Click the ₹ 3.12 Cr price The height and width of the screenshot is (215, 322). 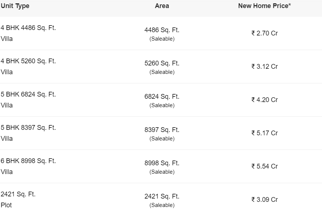264,67
